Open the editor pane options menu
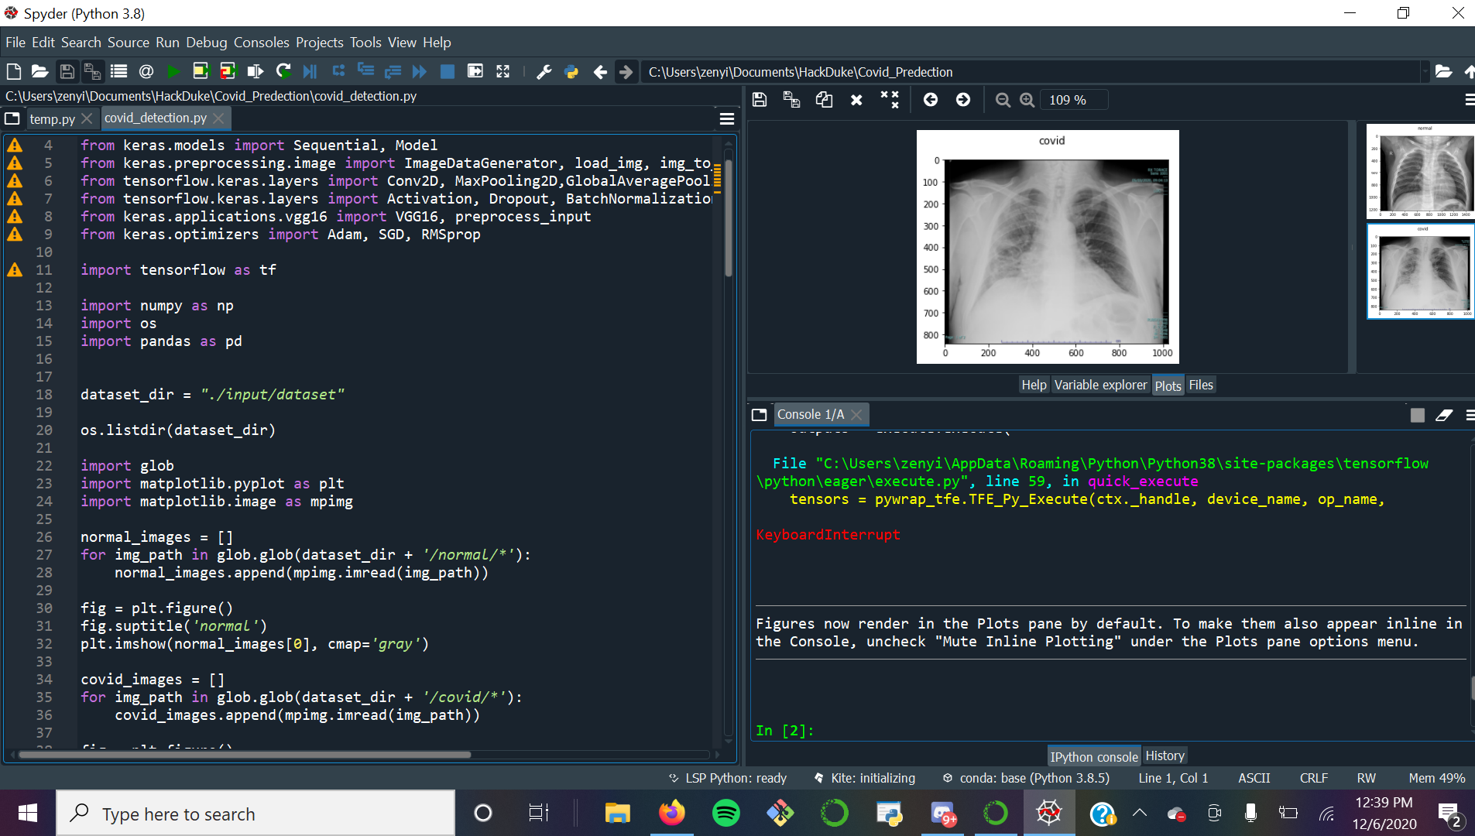 point(726,118)
